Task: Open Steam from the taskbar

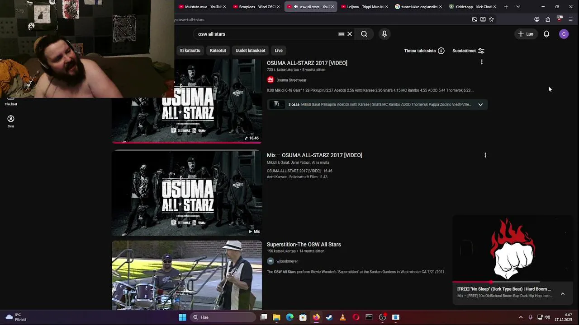Action: coord(329,317)
